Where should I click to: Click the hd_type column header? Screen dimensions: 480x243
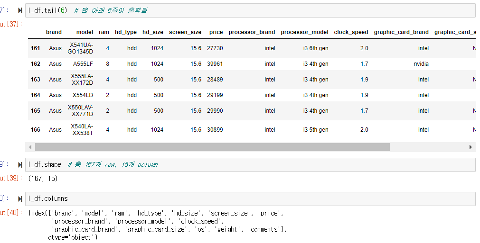point(126,32)
